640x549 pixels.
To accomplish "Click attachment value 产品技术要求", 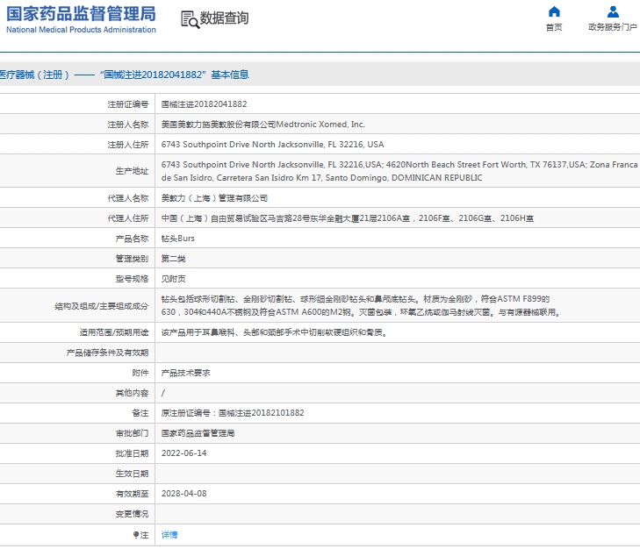I will coord(186,373).
